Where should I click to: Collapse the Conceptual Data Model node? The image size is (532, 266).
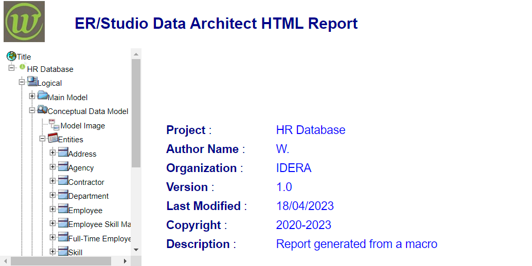coord(32,110)
